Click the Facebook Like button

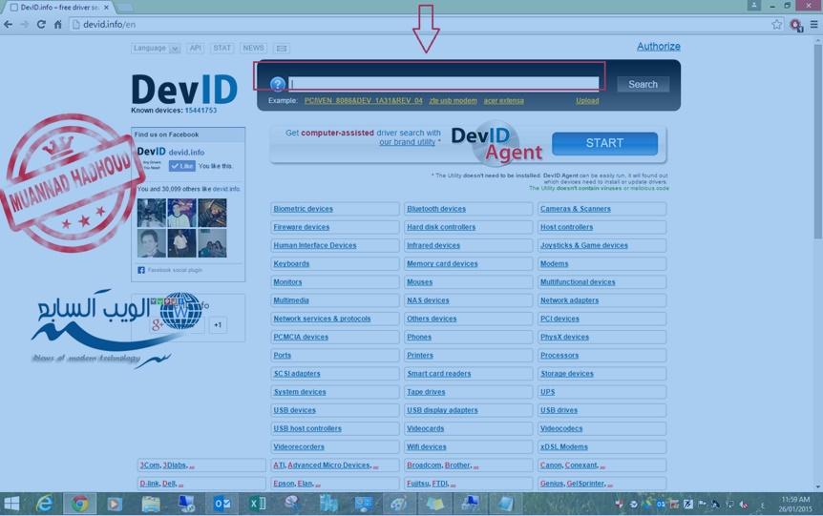tap(182, 166)
